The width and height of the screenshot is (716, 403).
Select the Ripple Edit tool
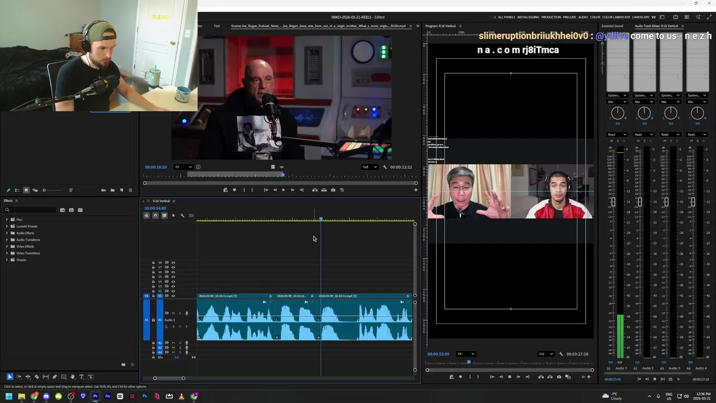pyautogui.click(x=27, y=377)
